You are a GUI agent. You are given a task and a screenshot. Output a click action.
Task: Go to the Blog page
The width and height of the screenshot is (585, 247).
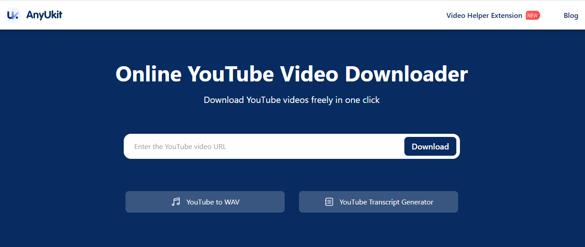point(571,15)
